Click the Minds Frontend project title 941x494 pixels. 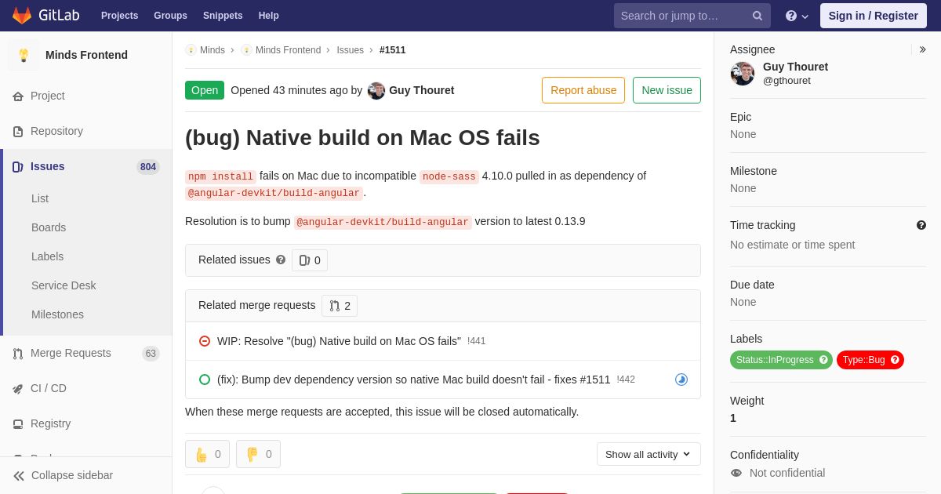(x=86, y=55)
